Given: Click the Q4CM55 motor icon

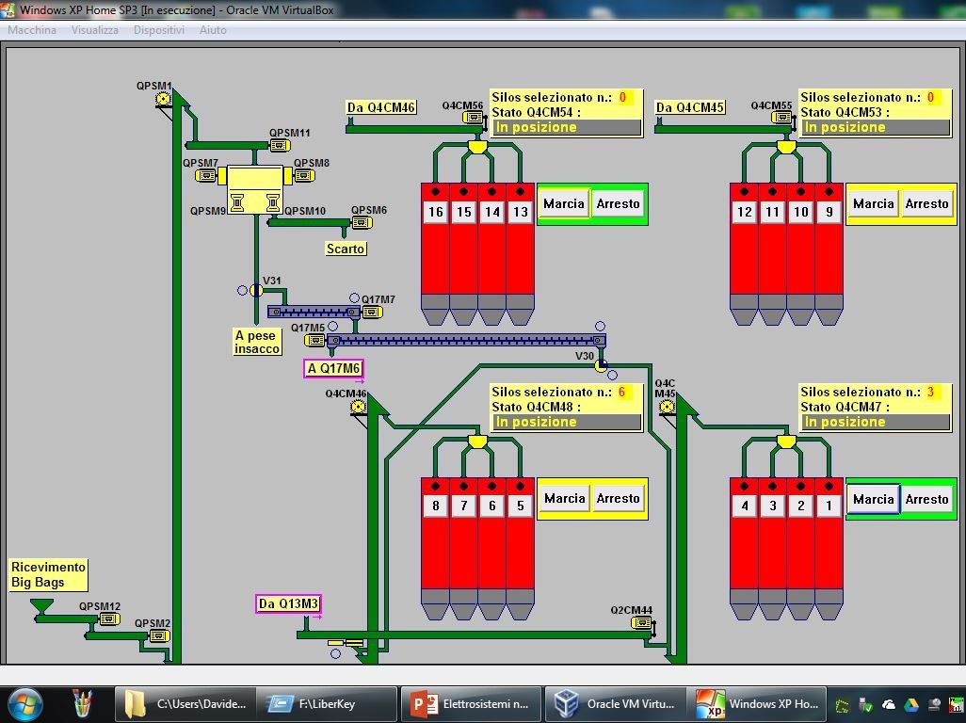Looking at the screenshot, I should pyautogui.click(x=781, y=118).
